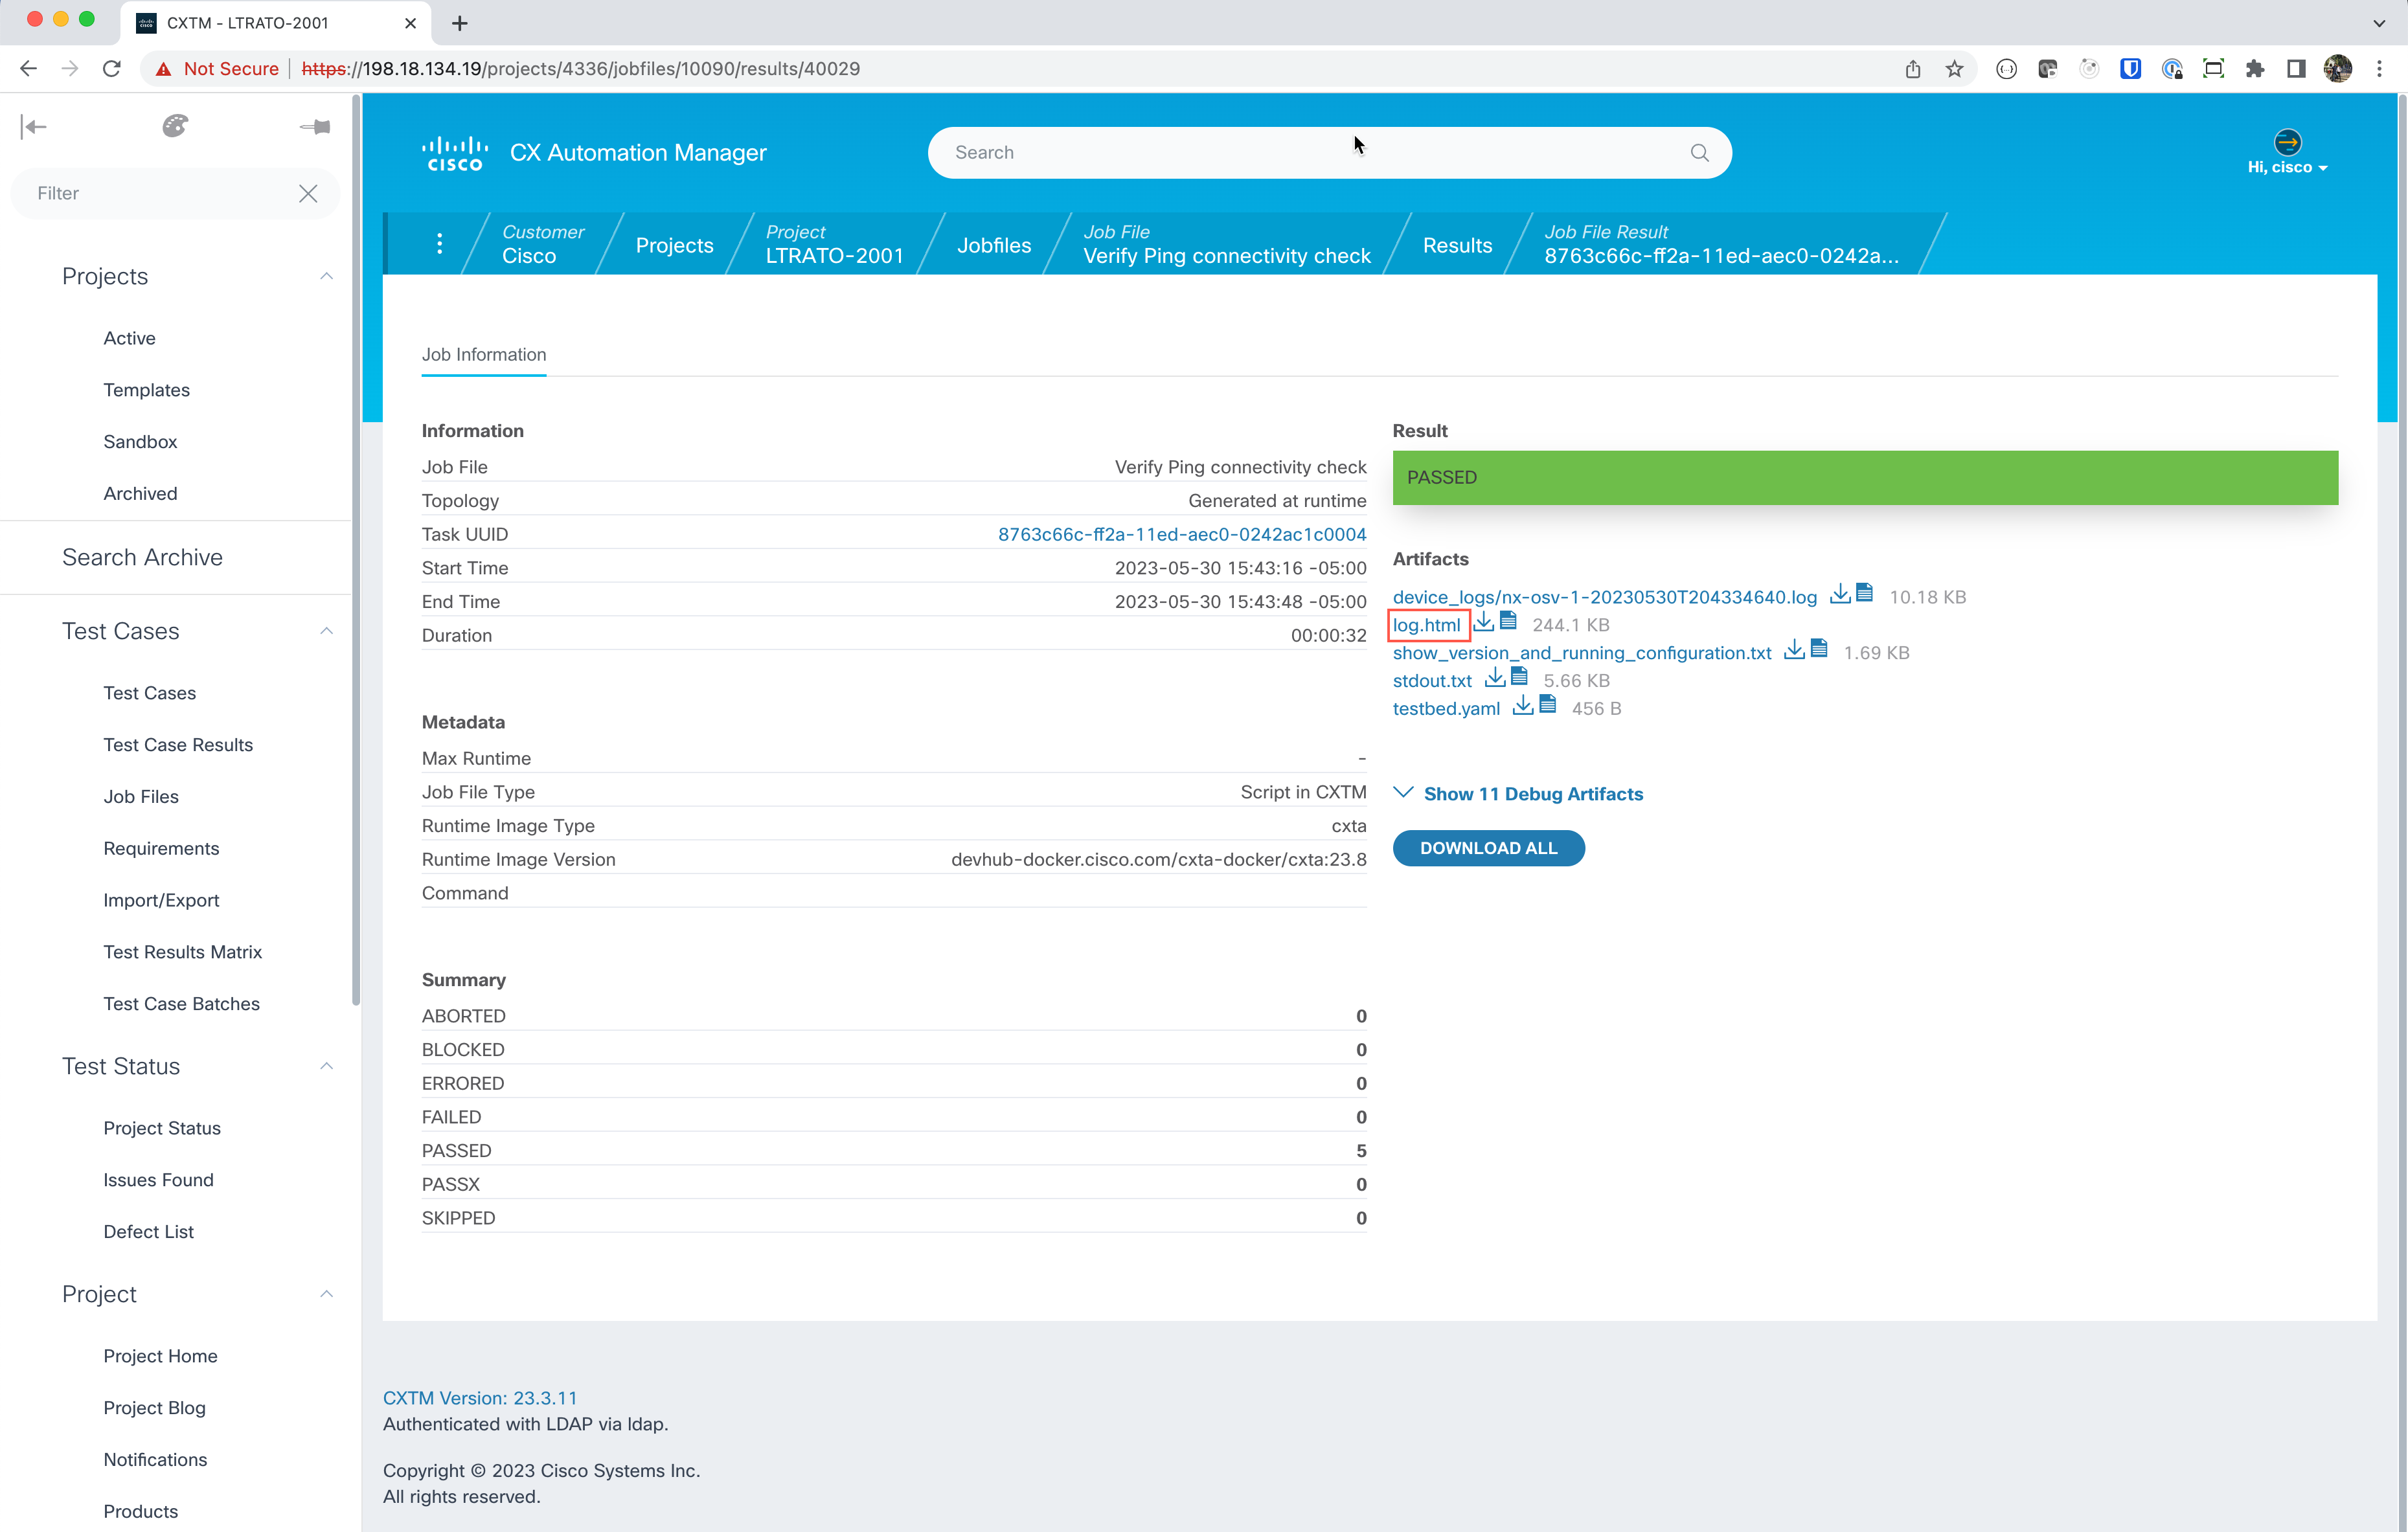
Task: View log.html using its document icon
Action: (x=1509, y=621)
